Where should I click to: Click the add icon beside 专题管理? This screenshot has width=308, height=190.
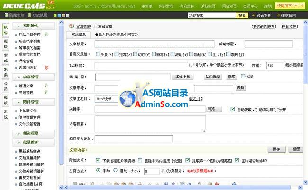[x=46, y=92]
